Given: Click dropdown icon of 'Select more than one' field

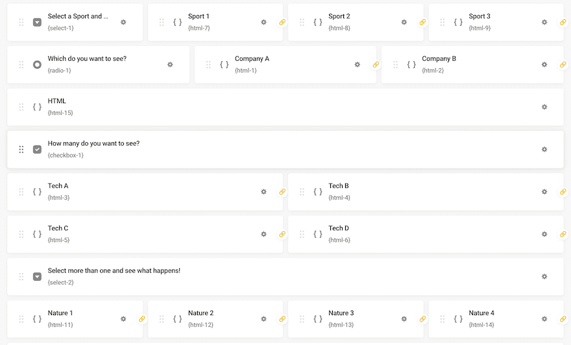Looking at the screenshot, I should [x=37, y=277].
